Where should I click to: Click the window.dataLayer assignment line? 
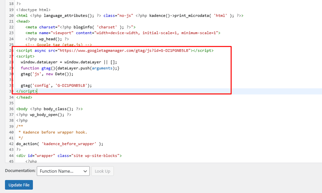coord(69,62)
